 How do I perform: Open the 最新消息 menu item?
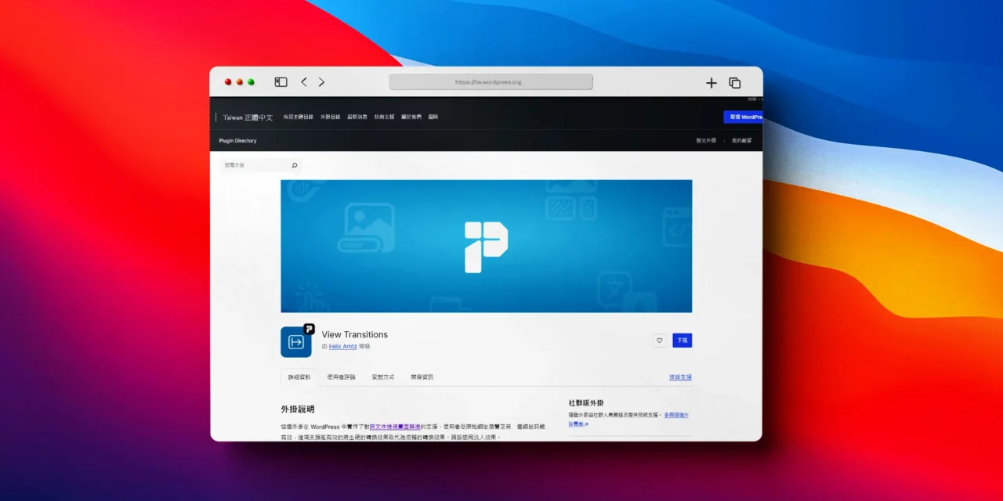(x=357, y=117)
